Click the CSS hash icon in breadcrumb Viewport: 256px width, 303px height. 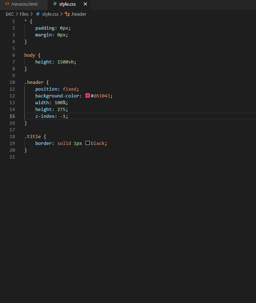[38, 14]
